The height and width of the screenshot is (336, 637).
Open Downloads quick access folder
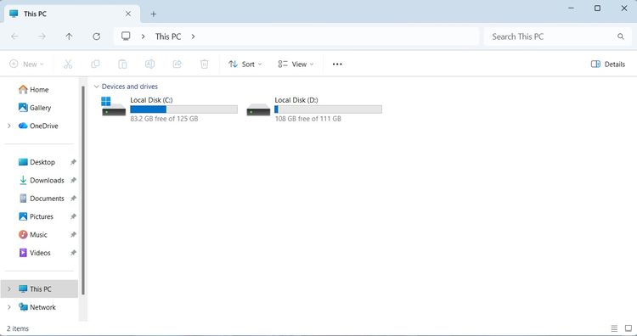tap(47, 180)
